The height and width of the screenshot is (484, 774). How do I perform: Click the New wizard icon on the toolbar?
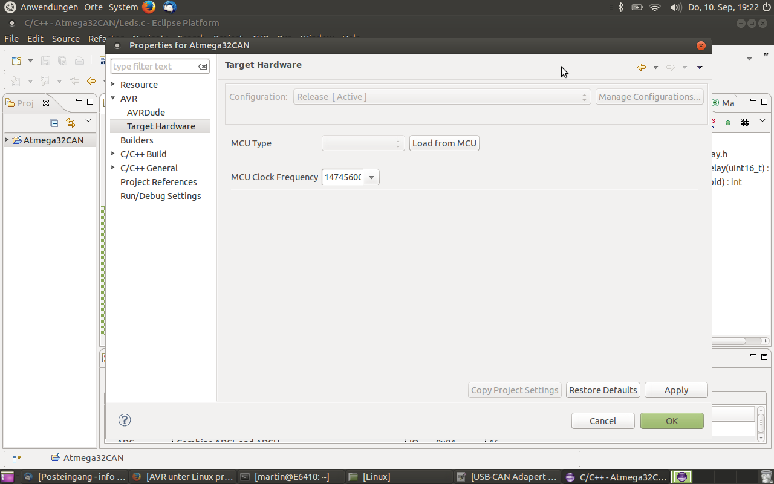click(x=16, y=60)
